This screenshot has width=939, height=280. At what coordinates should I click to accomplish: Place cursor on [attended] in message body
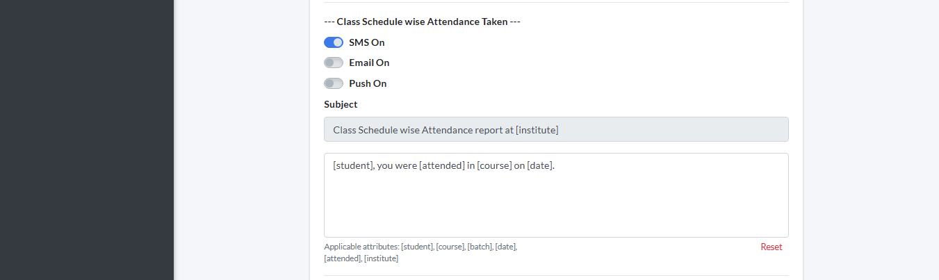click(x=441, y=167)
